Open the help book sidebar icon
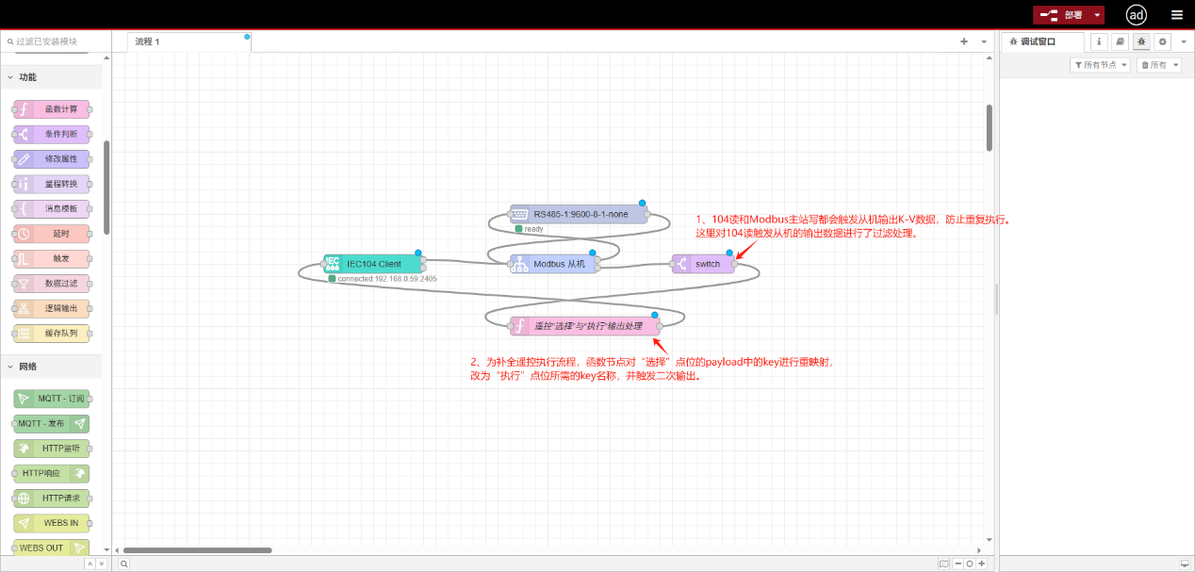This screenshot has height=572, width=1195. [x=1120, y=41]
